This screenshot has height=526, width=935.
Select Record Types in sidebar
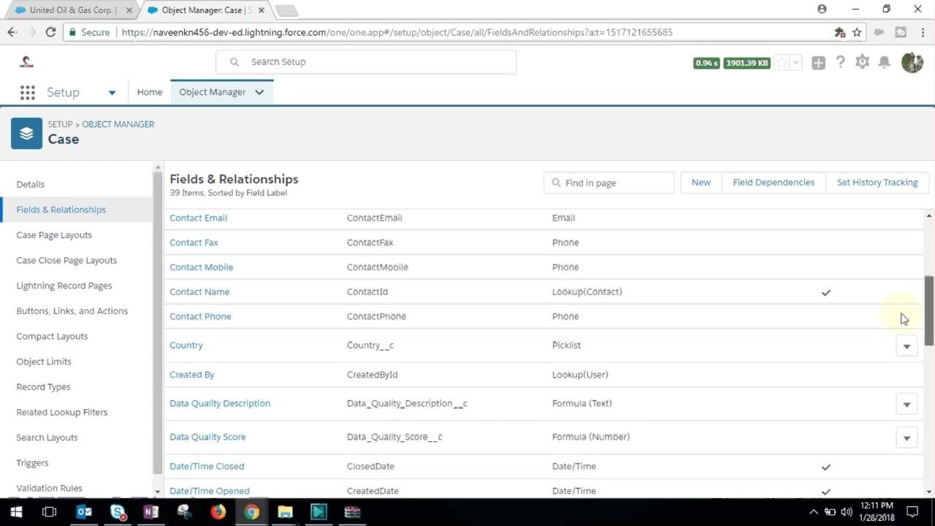[43, 386]
